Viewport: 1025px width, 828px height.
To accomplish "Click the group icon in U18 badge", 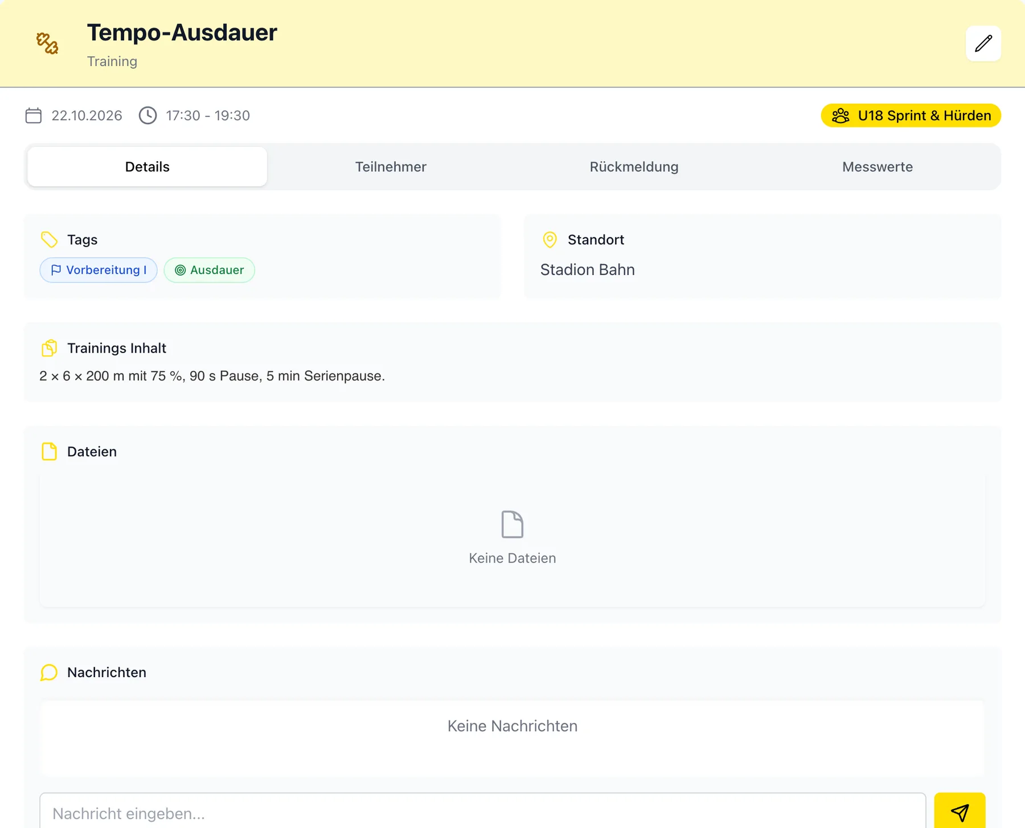I will [x=840, y=116].
